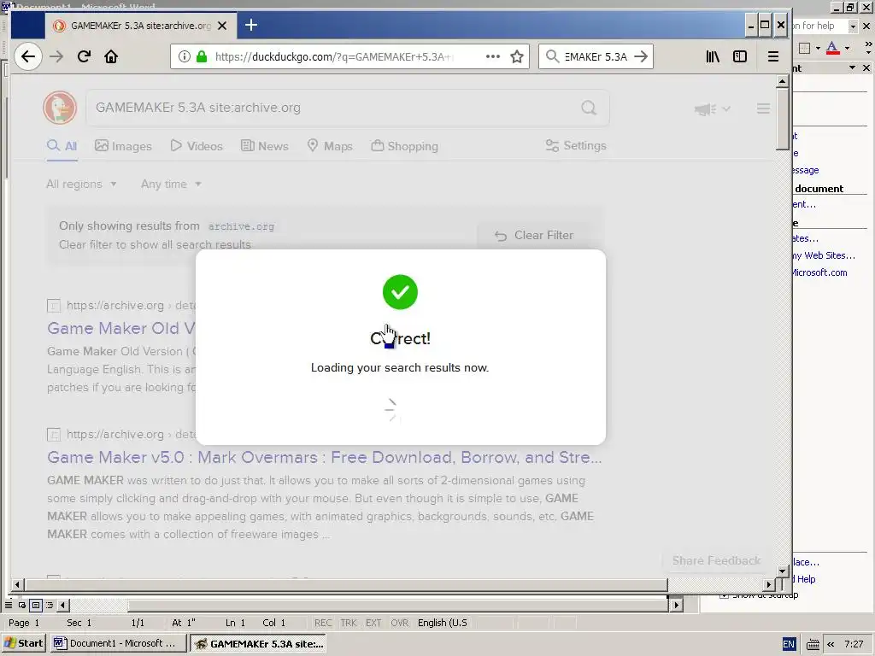875x656 pixels.
Task: Click GAMEMAKEr 5.3A taskbar button
Action: click(x=259, y=644)
